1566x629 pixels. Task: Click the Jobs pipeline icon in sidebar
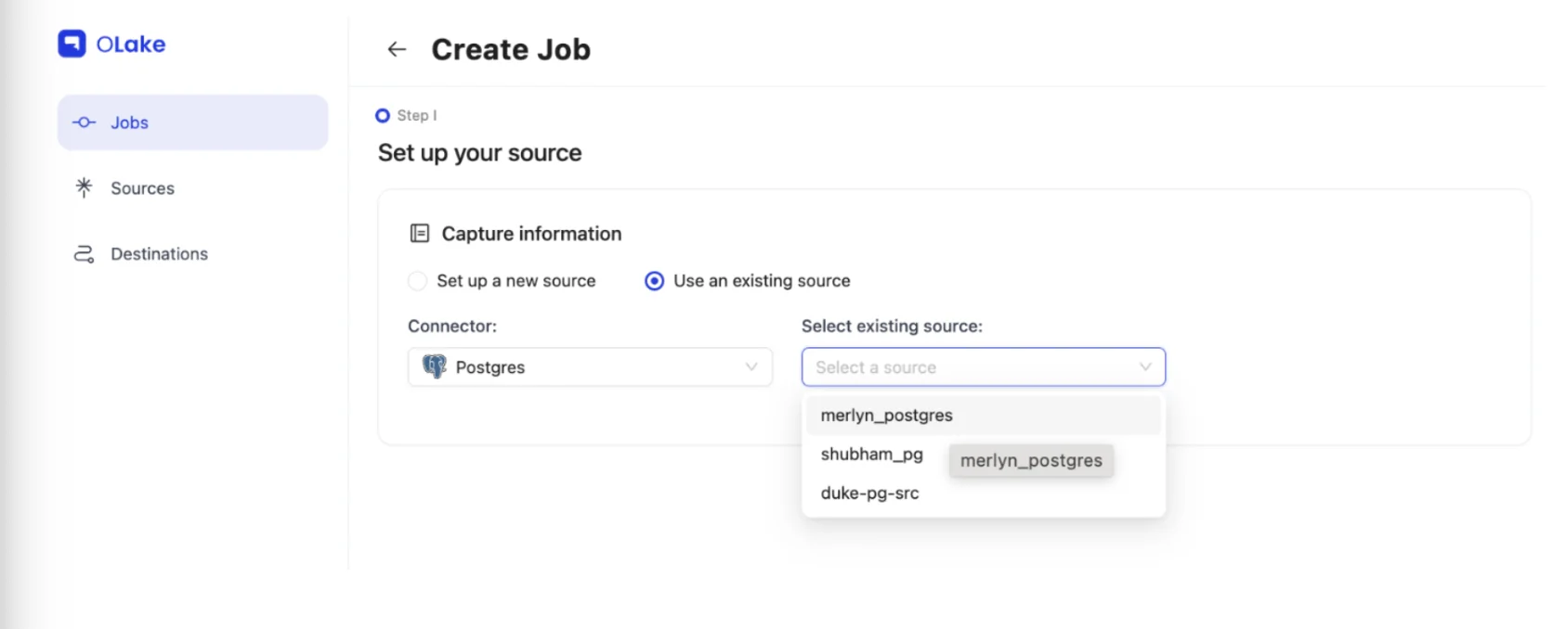pos(84,122)
